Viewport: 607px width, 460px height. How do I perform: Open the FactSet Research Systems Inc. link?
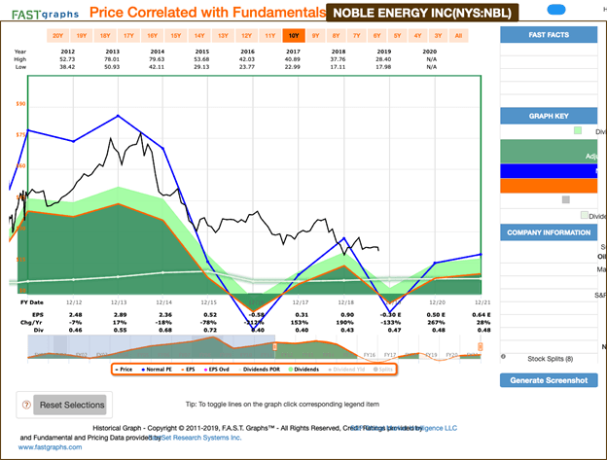196,438
